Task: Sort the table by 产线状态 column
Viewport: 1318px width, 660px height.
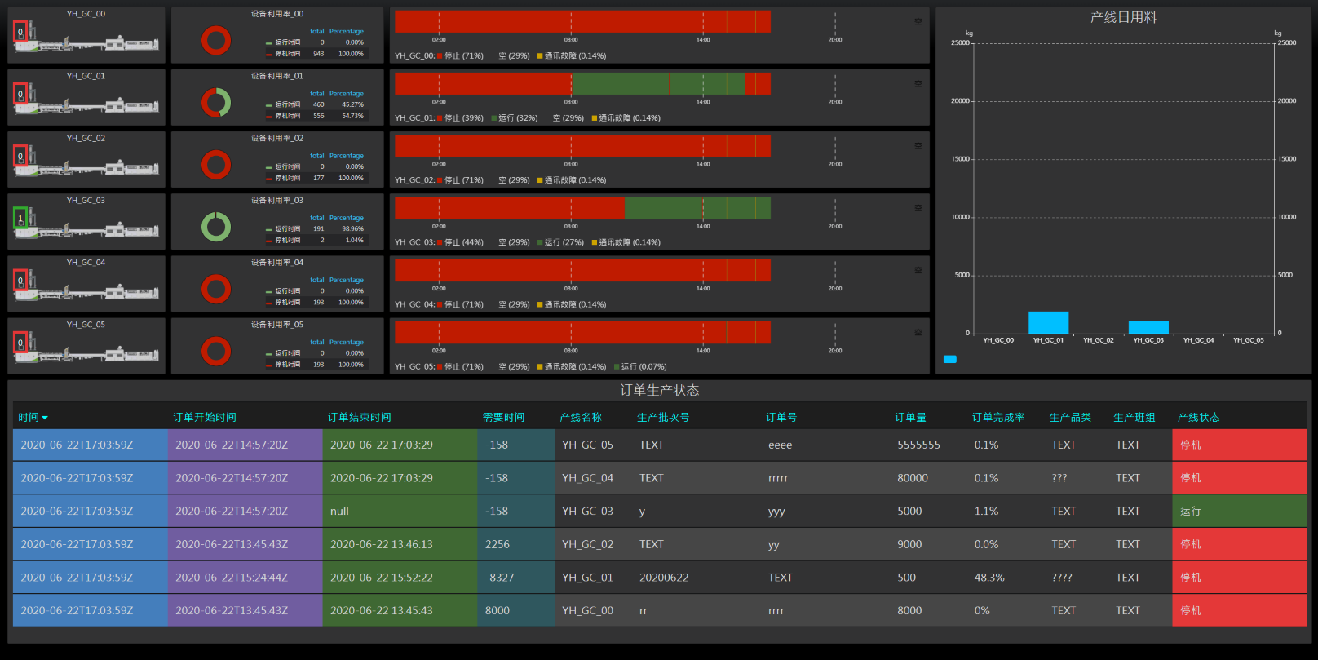Action: point(1198,418)
